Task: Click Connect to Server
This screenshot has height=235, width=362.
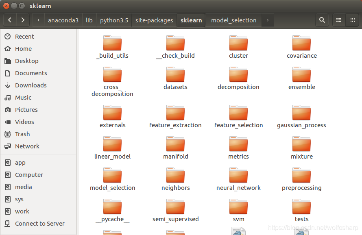Action: pyautogui.click(x=38, y=224)
